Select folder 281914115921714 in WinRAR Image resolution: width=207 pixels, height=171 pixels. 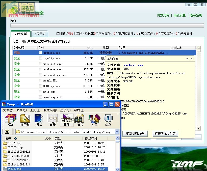click(x=19, y=164)
